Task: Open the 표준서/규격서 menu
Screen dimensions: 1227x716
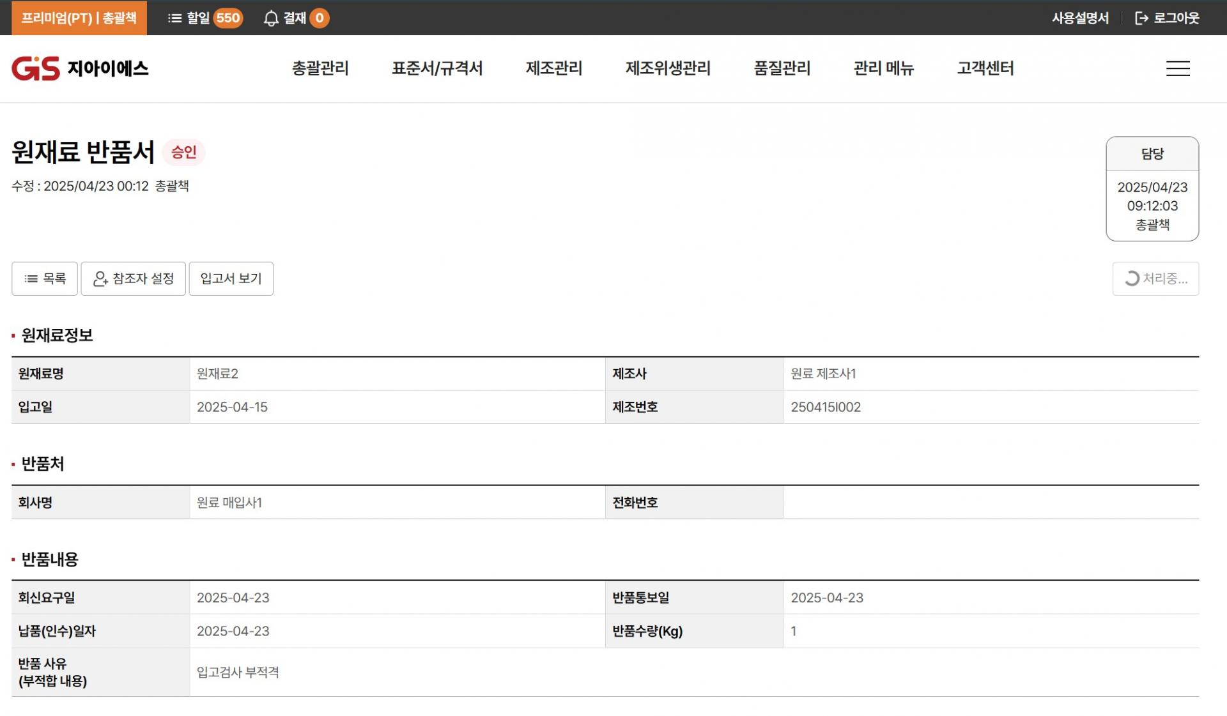Action: [437, 68]
